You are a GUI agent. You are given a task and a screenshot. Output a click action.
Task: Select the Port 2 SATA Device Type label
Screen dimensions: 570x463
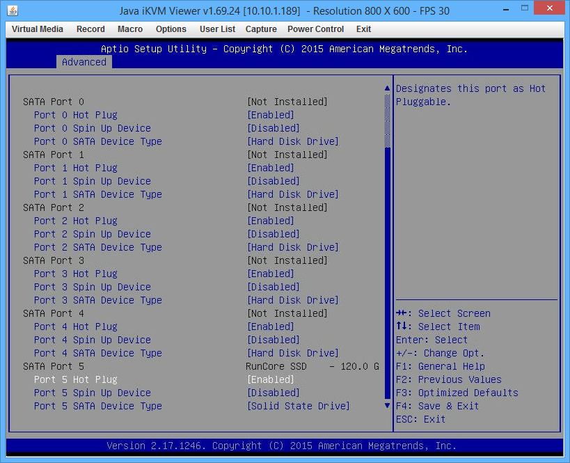[98, 247]
